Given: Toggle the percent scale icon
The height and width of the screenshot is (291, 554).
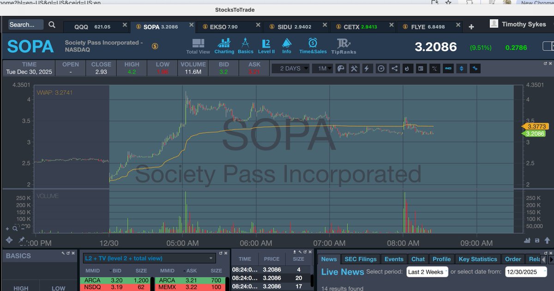Looking at the screenshot, I should pos(434,68).
